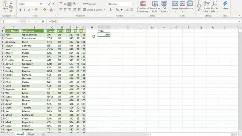
Task: Switch to the Sheet1 tab
Action: point(32,134)
